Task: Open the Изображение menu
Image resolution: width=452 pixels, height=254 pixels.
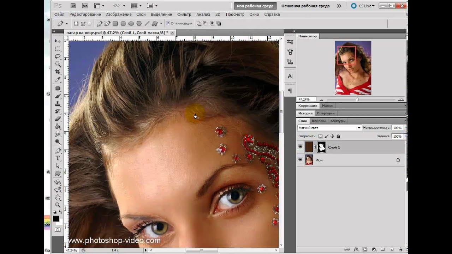Action: 118,14
